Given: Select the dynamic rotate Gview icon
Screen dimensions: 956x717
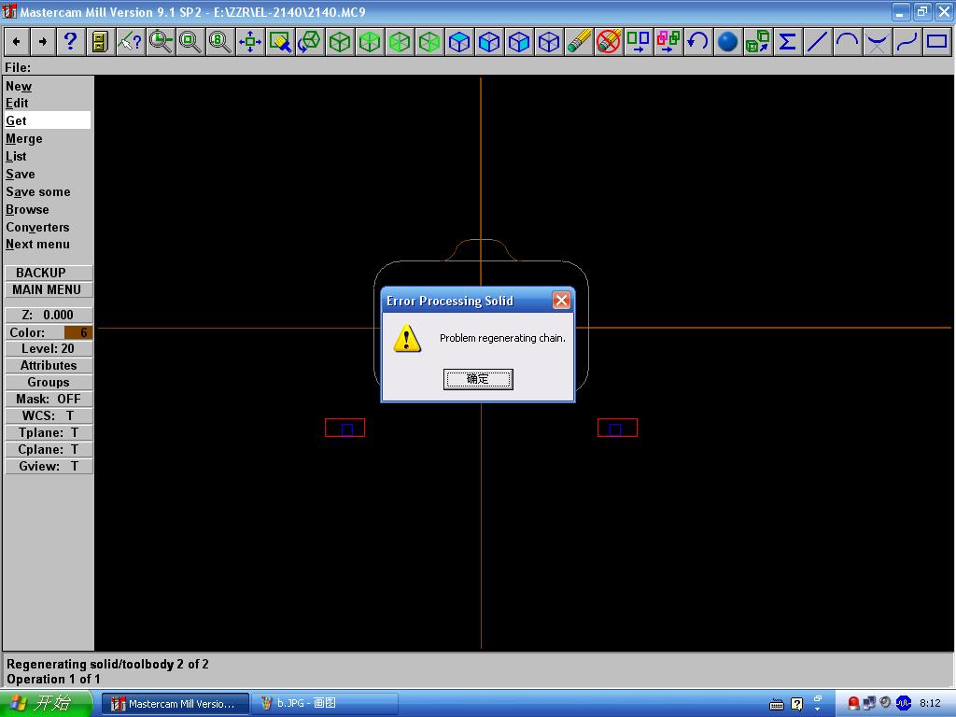Looking at the screenshot, I should point(309,42).
